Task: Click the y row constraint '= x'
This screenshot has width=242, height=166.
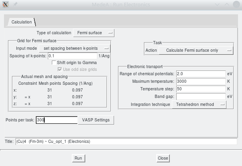Action: [x=28, y=97]
